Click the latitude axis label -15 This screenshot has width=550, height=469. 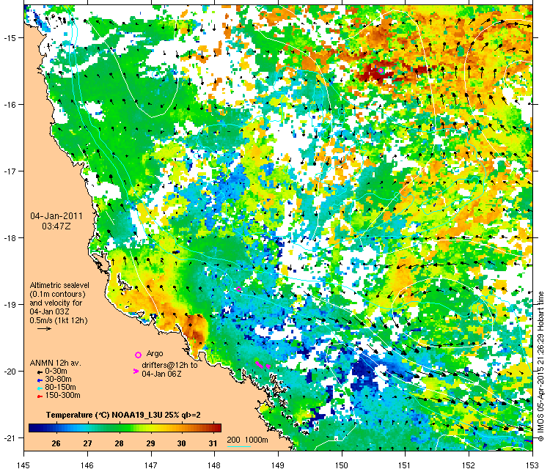(9, 37)
